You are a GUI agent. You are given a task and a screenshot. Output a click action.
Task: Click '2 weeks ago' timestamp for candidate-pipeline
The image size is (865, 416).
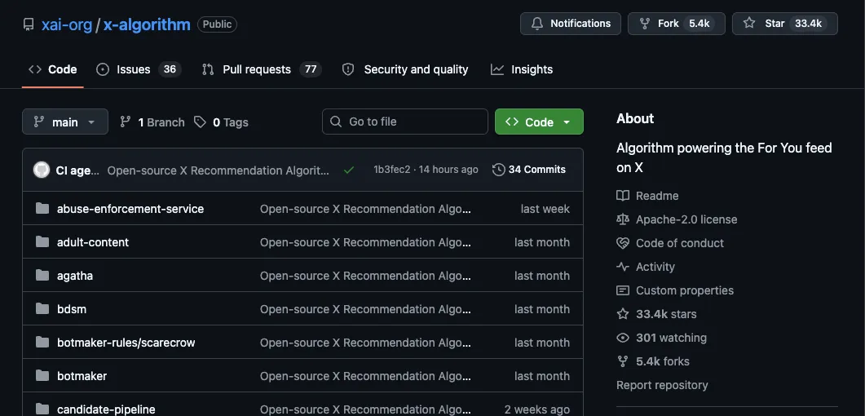point(536,410)
